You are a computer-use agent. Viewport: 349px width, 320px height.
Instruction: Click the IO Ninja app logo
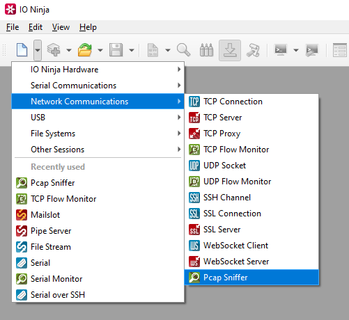coord(10,9)
